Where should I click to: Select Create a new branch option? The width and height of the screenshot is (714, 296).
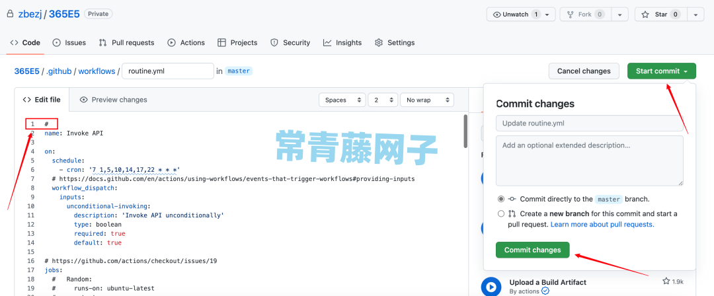tap(501, 213)
